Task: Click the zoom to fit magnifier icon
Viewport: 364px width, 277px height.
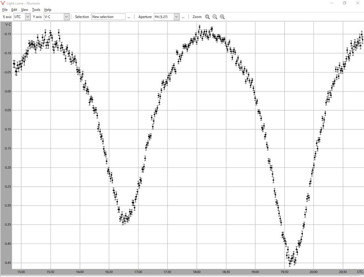Action: click(x=207, y=17)
